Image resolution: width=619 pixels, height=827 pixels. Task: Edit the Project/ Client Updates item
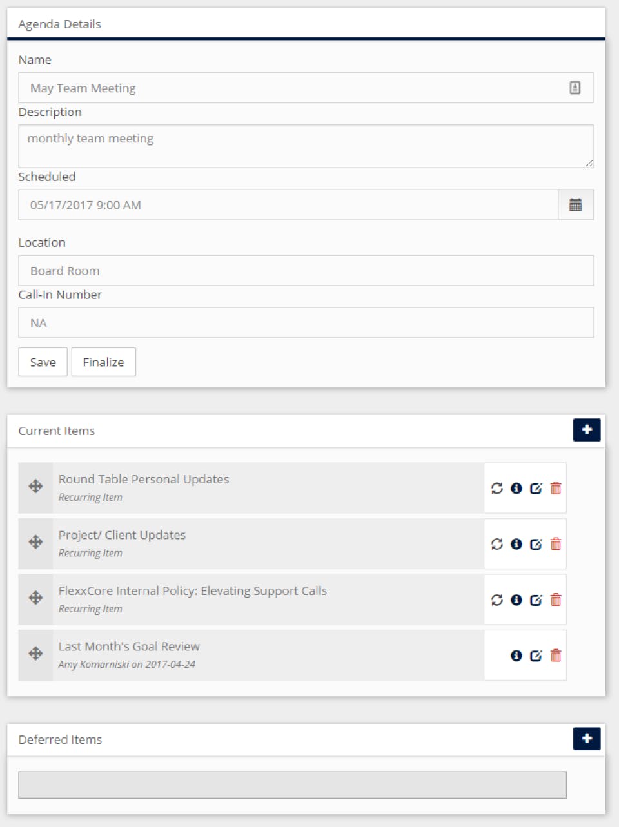(x=536, y=545)
